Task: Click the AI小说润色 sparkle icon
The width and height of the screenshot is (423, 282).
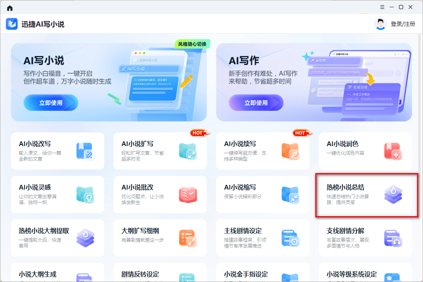Action: pos(393,151)
